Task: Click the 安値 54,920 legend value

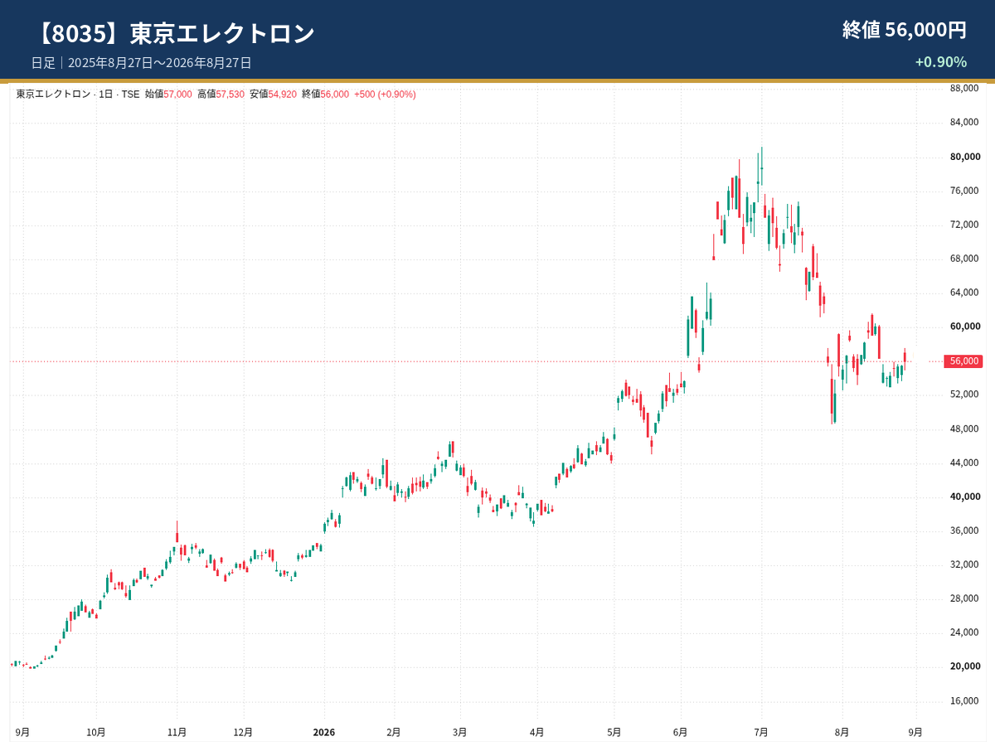Action: click(273, 94)
